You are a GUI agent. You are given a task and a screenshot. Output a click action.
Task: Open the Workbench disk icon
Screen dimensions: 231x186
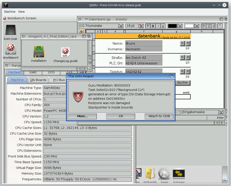point(11,49)
